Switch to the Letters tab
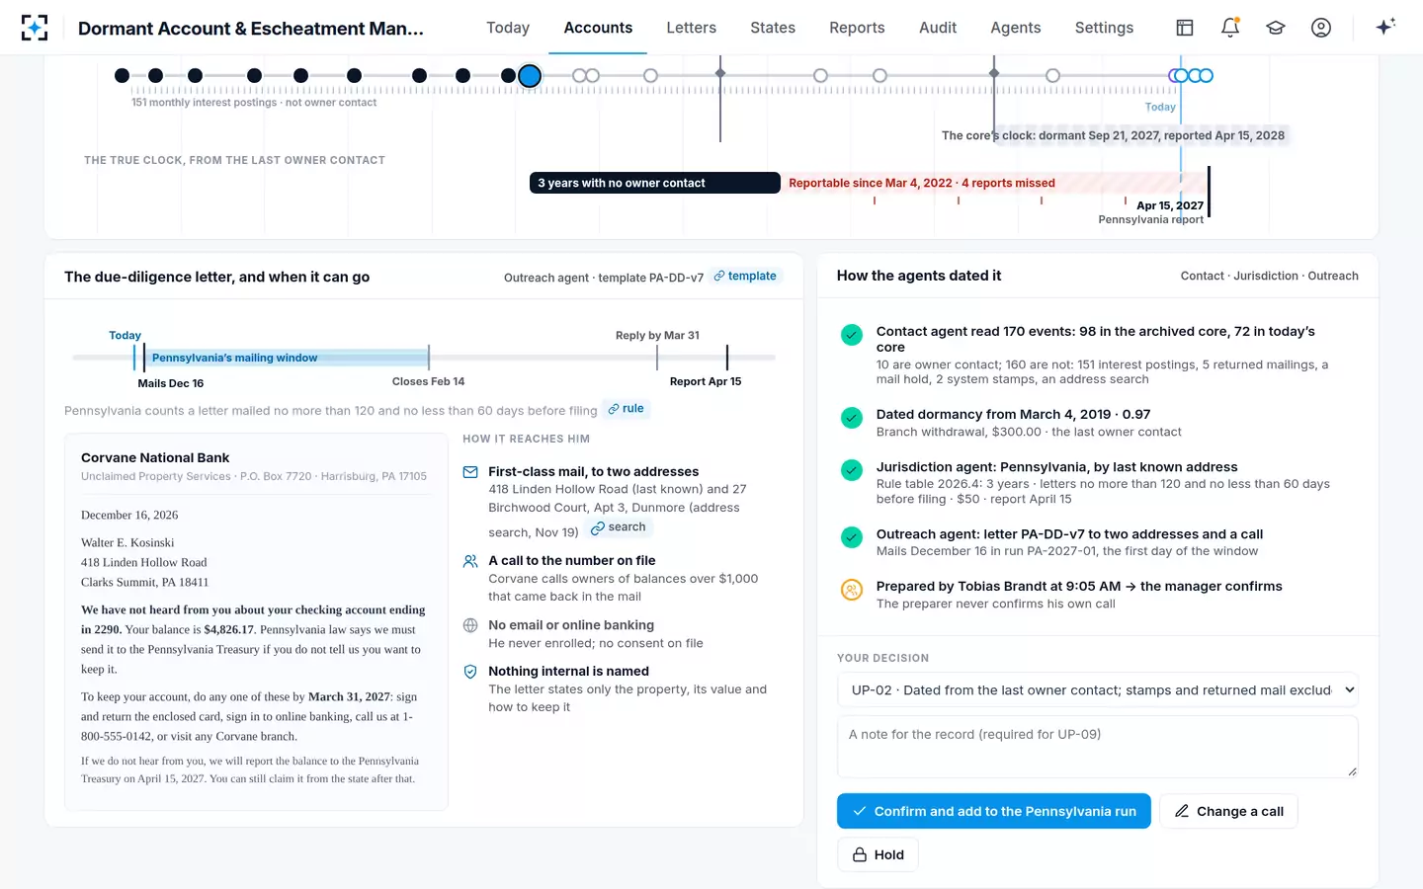The height and width of the screenshot is (889, 1423). pyautogui.click(x=691, y=28)
